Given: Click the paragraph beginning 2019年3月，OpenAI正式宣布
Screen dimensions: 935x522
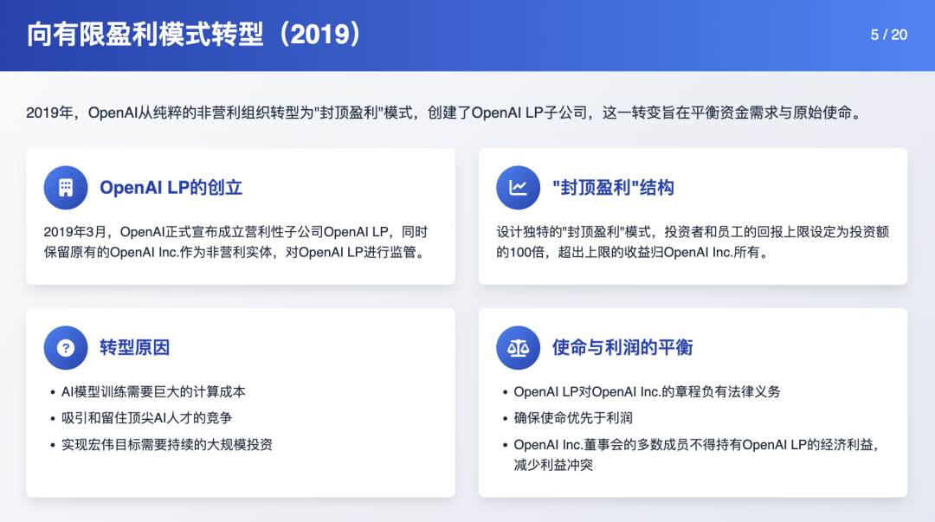Looking at the screenshot, I should [x=236, y=242].
